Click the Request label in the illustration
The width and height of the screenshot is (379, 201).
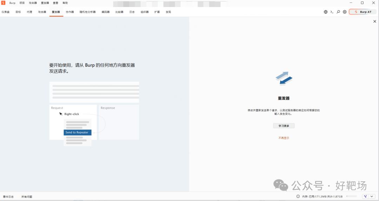(x=57, y=108)
